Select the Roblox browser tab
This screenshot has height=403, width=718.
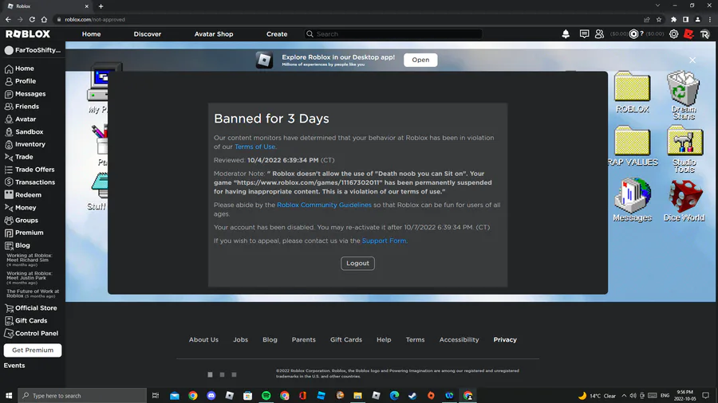[x=47, y=6]
